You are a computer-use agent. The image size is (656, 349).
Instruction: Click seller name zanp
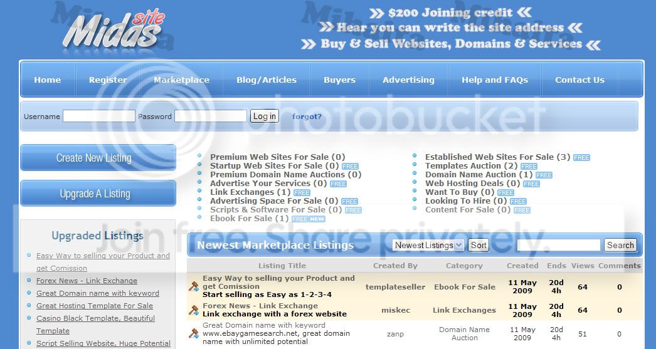[395, 334]
